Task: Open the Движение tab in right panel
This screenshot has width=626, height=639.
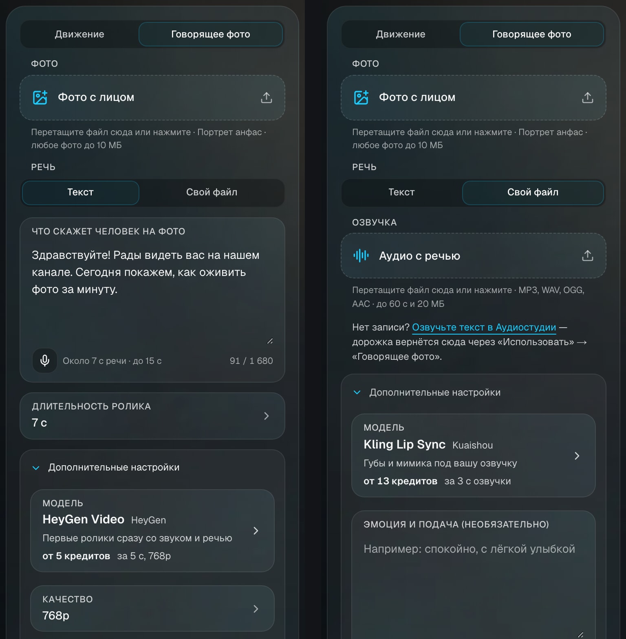Action: pos(401,34)
